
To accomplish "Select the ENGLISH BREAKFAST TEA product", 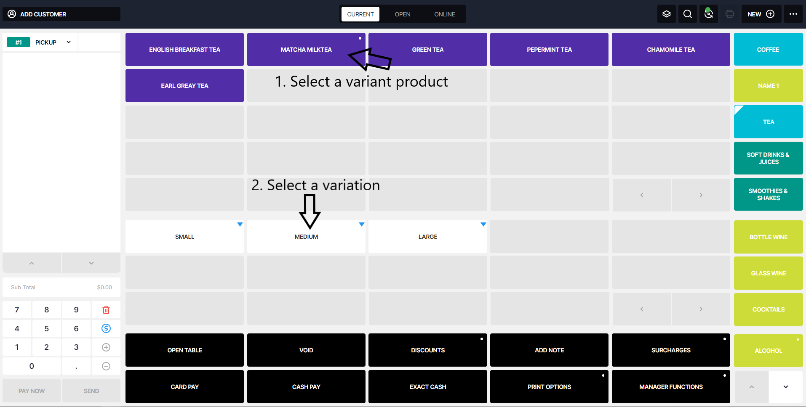I will point(184,49).
